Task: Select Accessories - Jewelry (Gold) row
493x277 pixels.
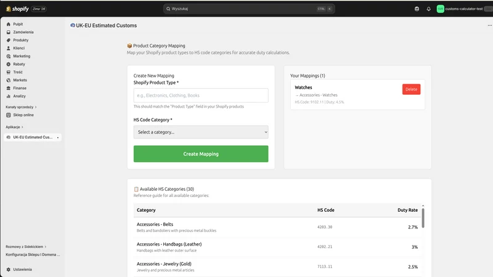Action: coord(277,267)
